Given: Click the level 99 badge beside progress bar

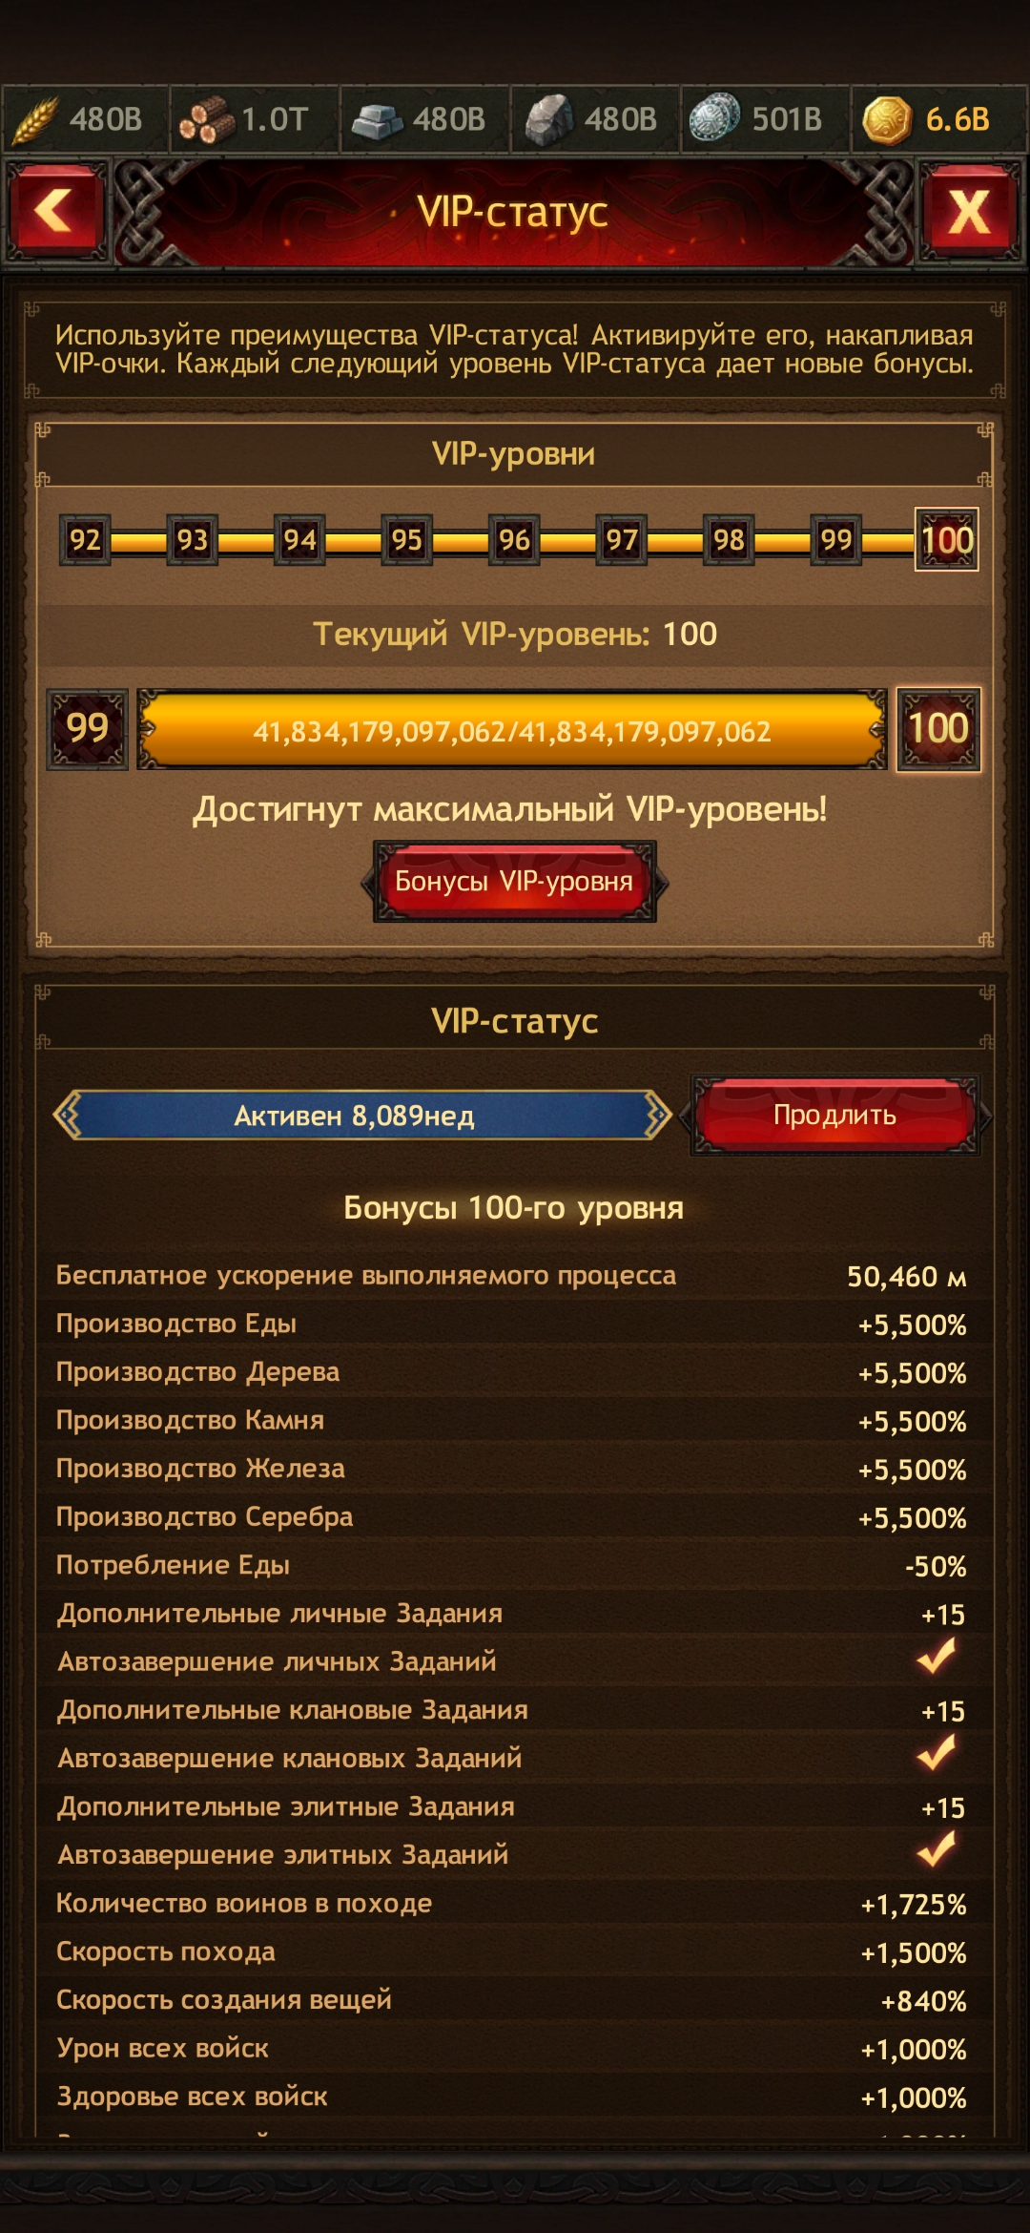Looking at the screenshot, I should [x=88, y=729].
